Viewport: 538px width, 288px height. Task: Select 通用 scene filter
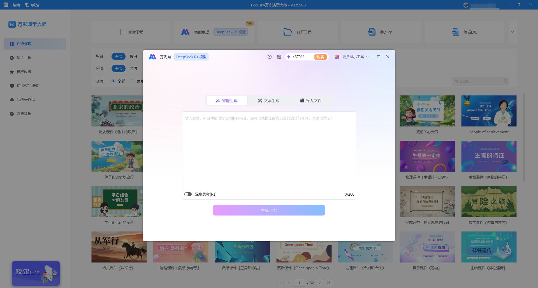133,57
